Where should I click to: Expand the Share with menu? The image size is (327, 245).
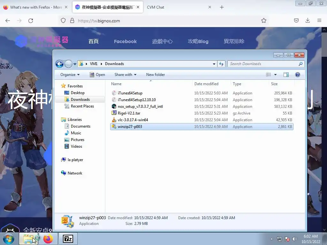125,75
